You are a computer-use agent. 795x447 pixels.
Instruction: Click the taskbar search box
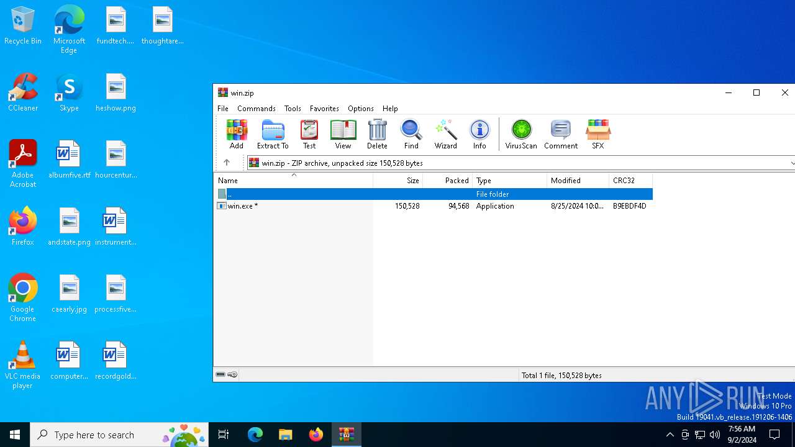(120, 435)
